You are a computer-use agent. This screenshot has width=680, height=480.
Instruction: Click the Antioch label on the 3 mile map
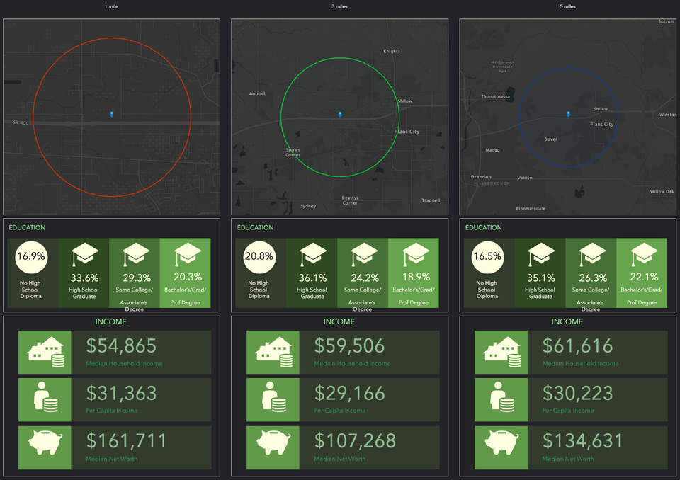(x=258, y=93)
